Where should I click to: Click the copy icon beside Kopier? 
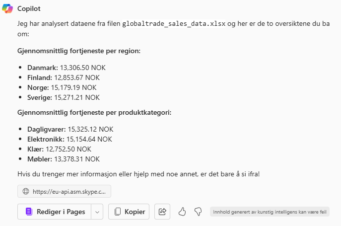coord(118,212)
